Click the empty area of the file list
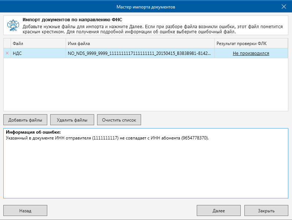 tap(145, 84)
